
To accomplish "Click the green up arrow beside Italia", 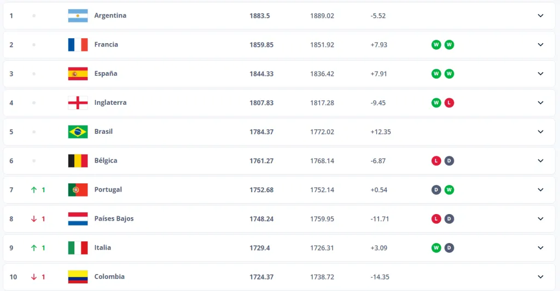I will click(x=34, y=248).
